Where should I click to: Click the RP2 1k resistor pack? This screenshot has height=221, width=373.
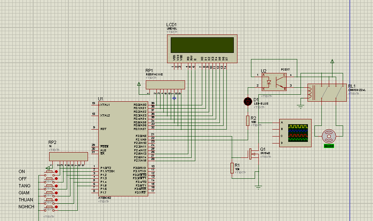[x=68, y=157]
